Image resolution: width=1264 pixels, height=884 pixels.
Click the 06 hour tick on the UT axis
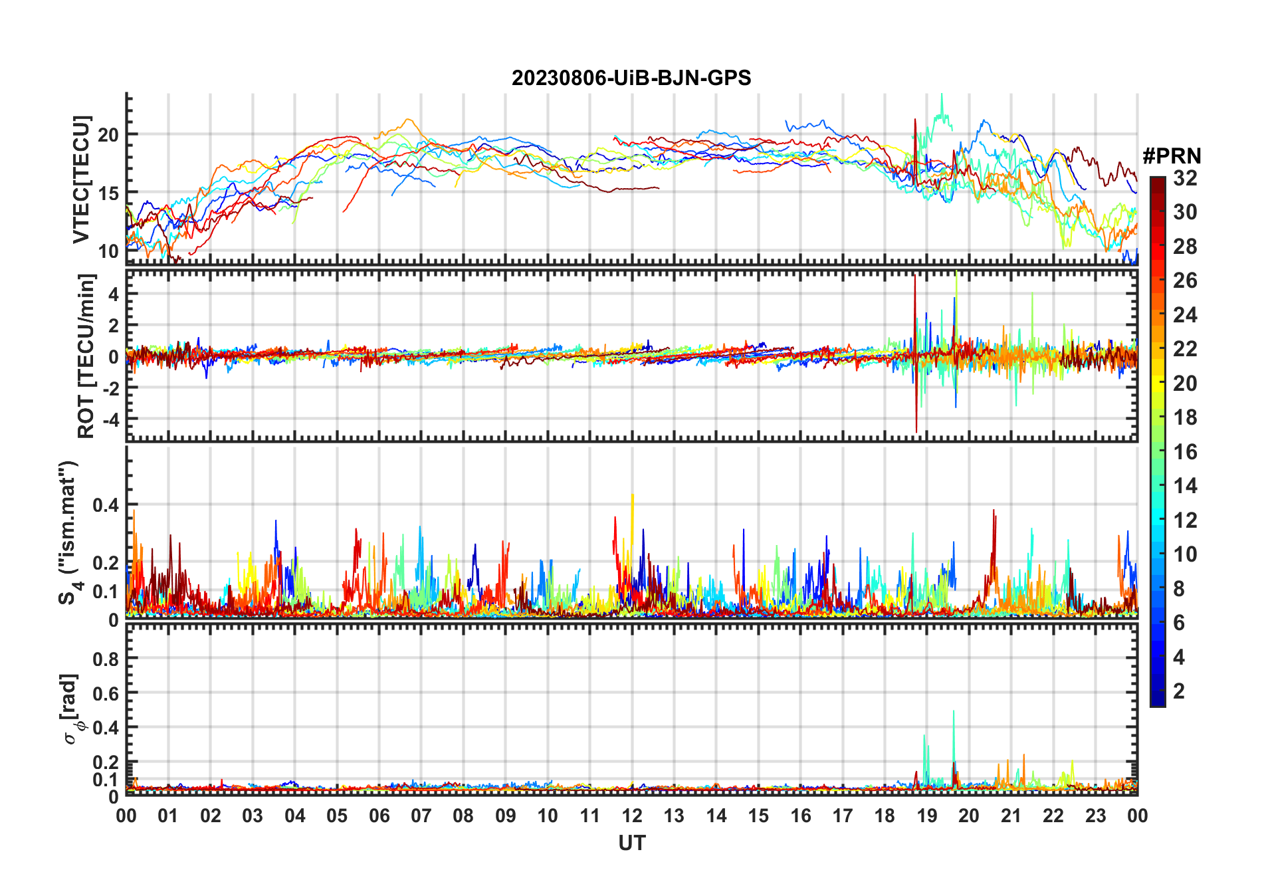point(379,816)
